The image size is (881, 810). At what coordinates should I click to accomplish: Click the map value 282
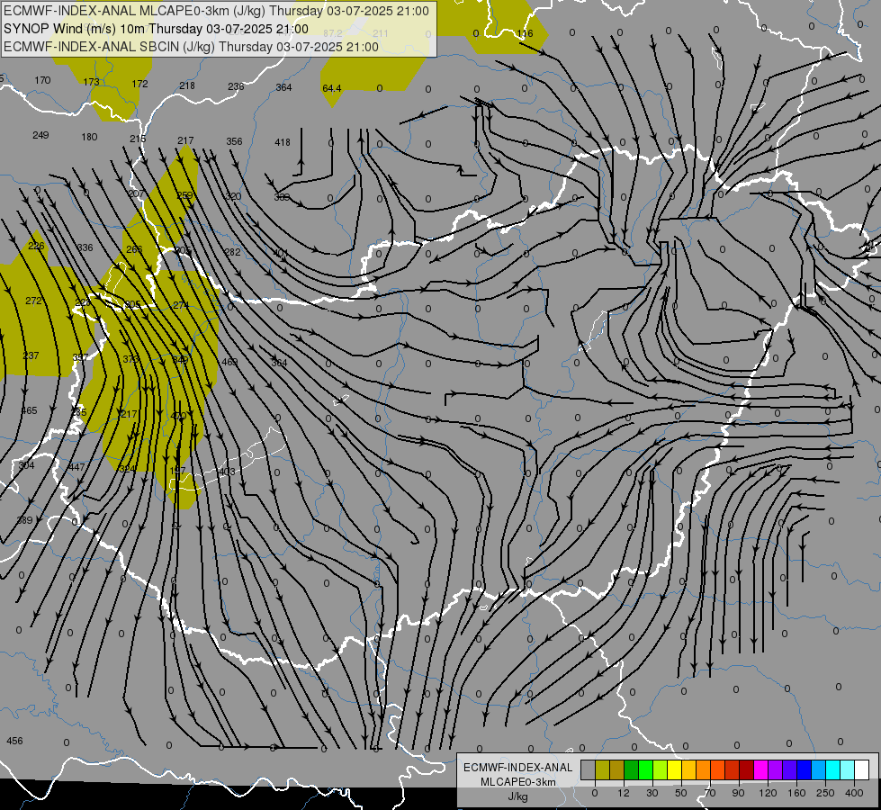click(x=232, y=252)
